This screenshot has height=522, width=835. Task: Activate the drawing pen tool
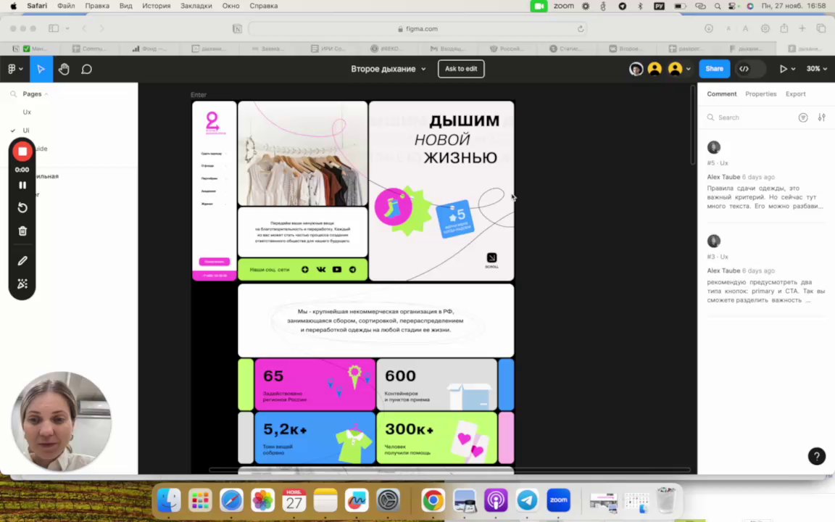(22, 261)
